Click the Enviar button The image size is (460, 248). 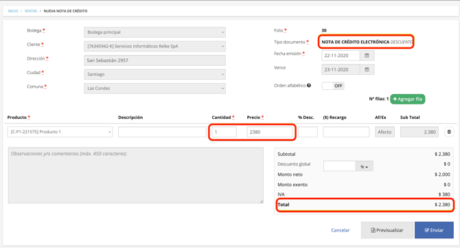click(x=434, y=230)
